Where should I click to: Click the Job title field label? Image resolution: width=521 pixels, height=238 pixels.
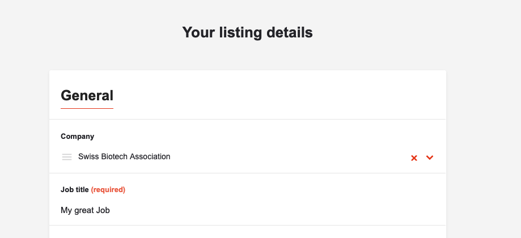pyautogui.click(x=74, y=190)
